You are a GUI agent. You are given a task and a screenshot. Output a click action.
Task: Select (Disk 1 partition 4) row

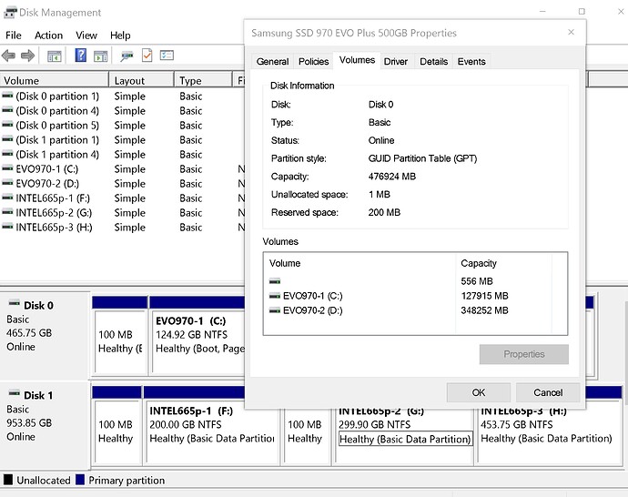pos(122,154)
